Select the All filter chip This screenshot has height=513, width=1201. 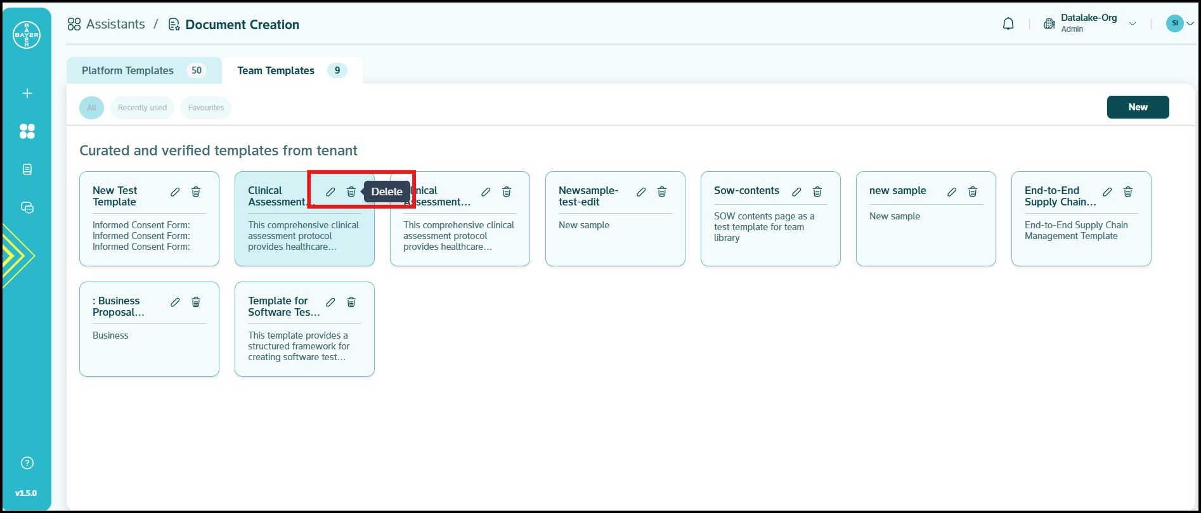click(x=91, y=108)
